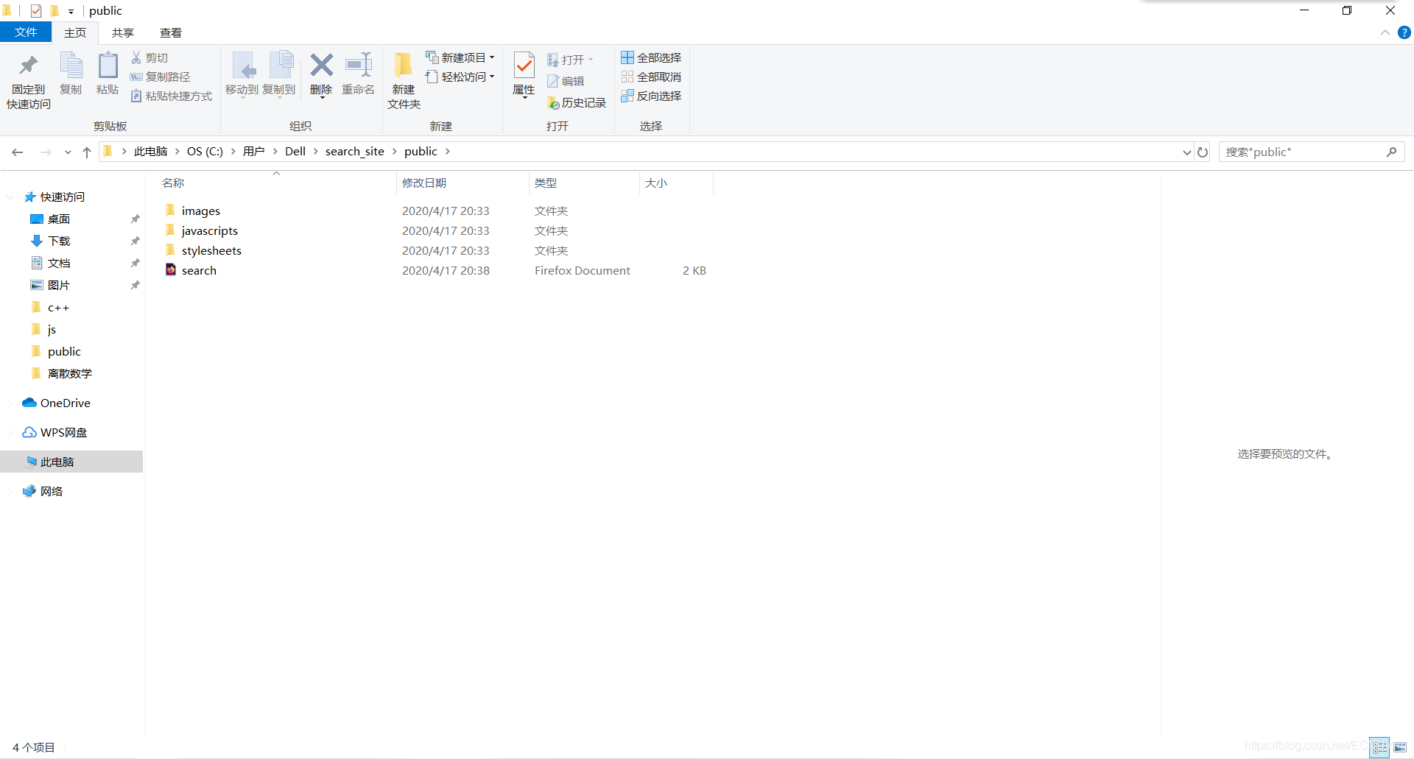Switch to details view icon in status bar

[1380, 747]
